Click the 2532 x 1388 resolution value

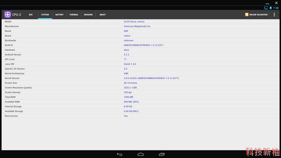130,88
